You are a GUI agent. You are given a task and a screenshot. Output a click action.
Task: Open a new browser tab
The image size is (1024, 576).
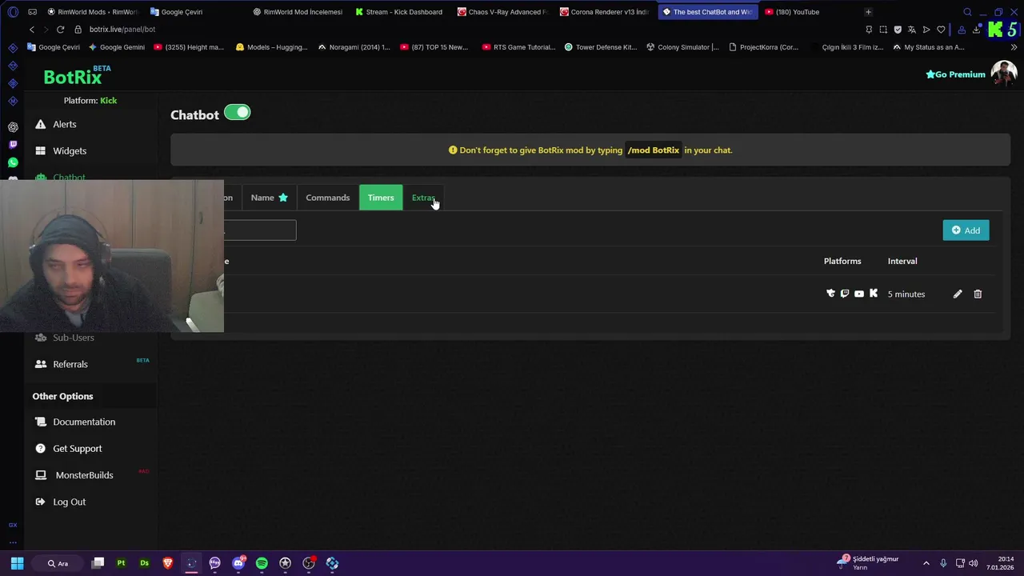pyautogui.click(x=869, y=12)
